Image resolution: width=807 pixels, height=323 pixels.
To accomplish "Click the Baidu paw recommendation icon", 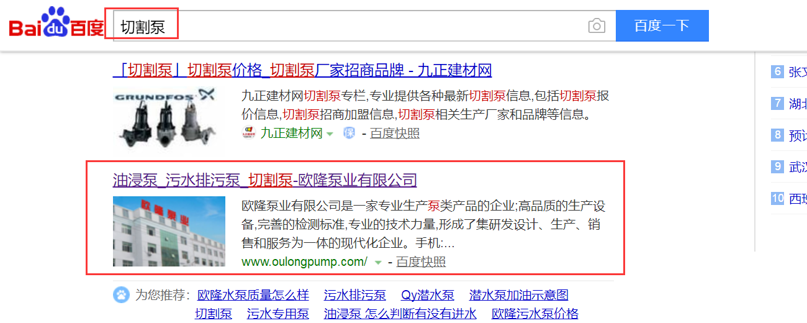I will click(x=121, y=294).
